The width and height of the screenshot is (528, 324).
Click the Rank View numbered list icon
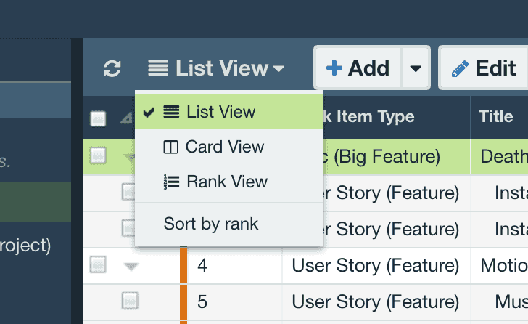(x=171, y=182)
